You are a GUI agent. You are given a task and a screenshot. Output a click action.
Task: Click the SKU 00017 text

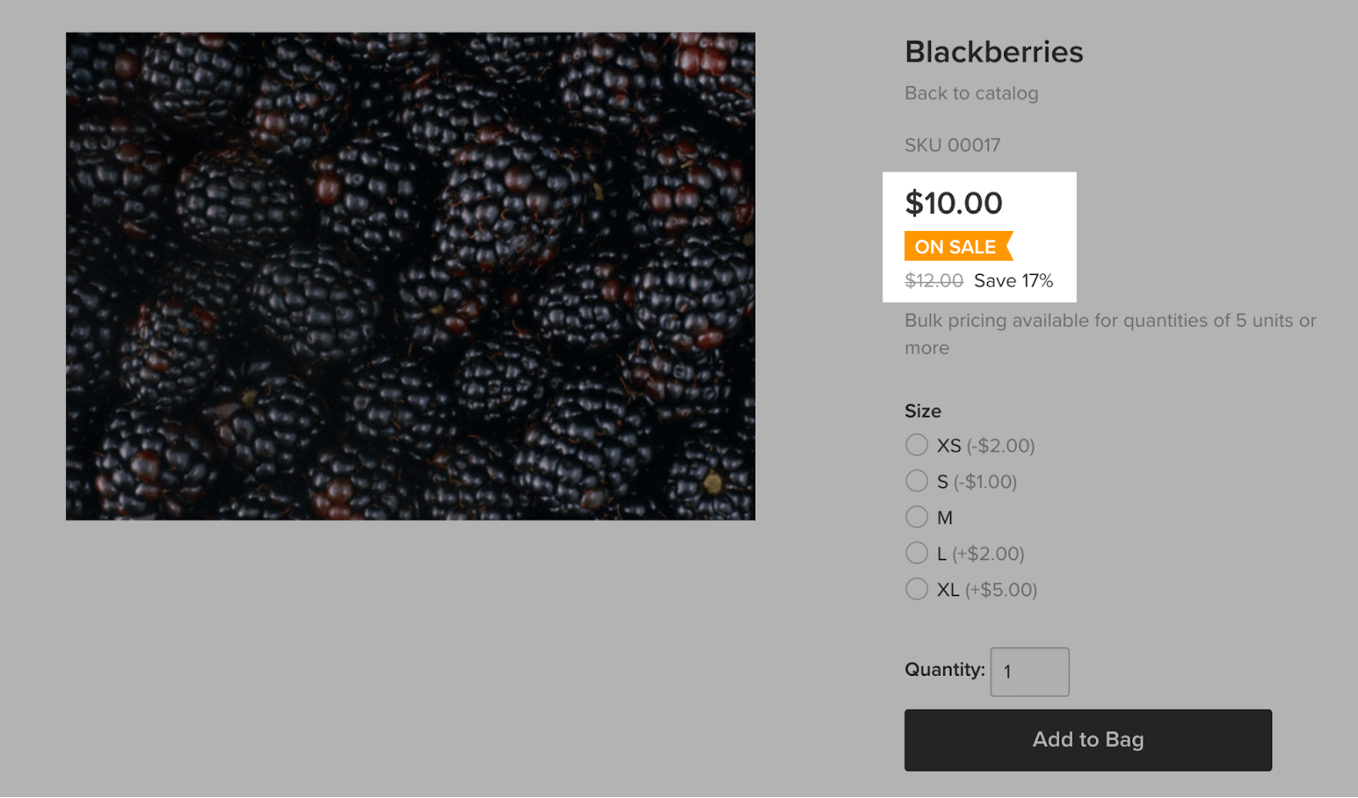[x=951, y=144]
